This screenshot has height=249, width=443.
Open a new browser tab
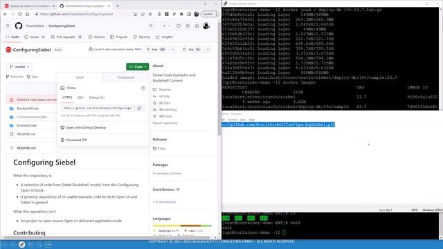118,6
